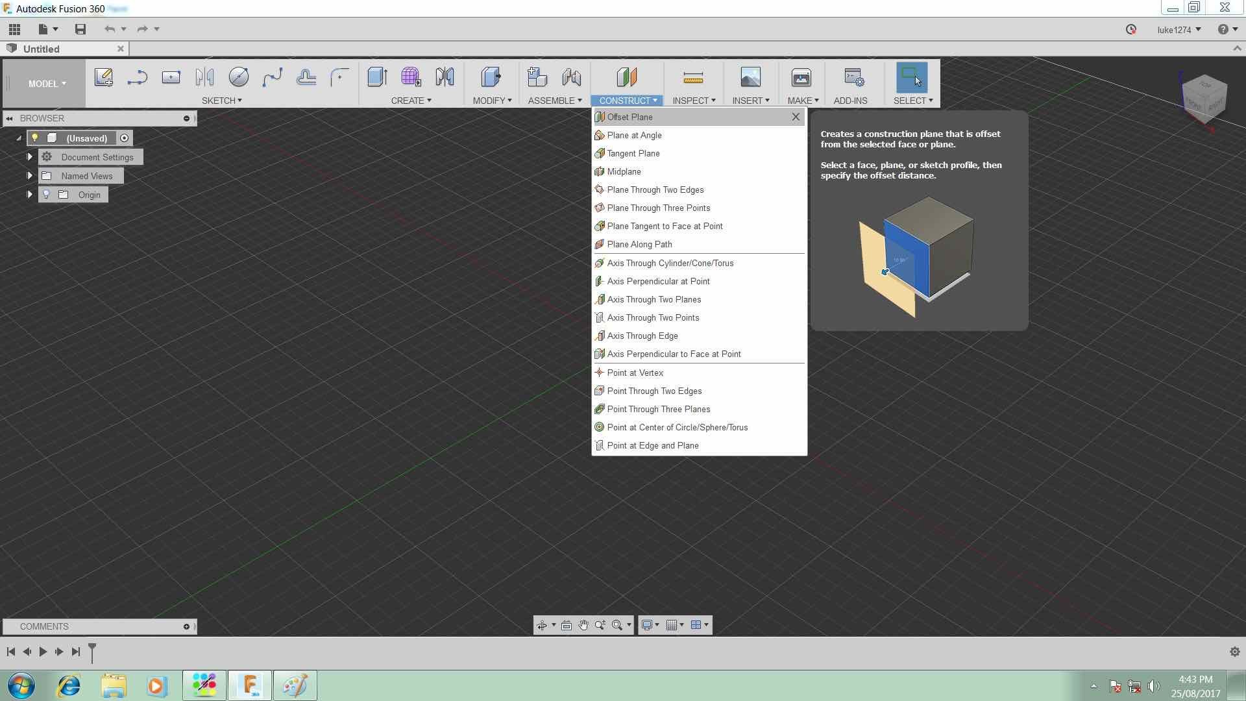Click the Save icon in top bar
This screenshot has width=1246, height=701.
(x=80, y=29)
